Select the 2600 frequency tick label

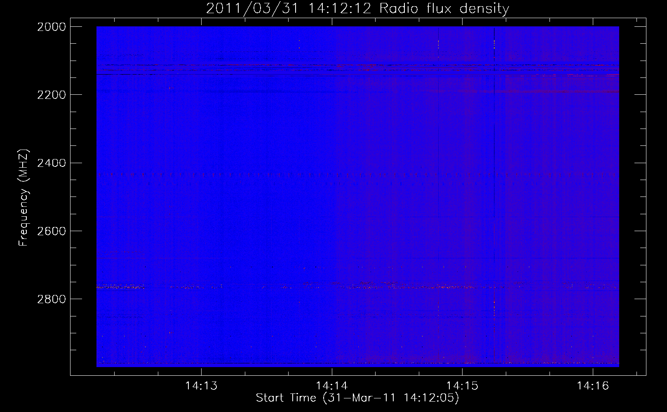(x=52, y=231)
